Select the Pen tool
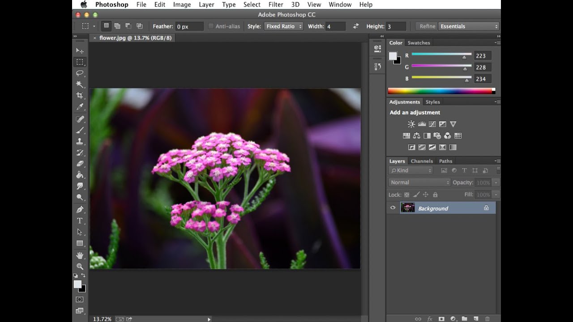This screenshot has width=573, height=322. click(80, 209)
